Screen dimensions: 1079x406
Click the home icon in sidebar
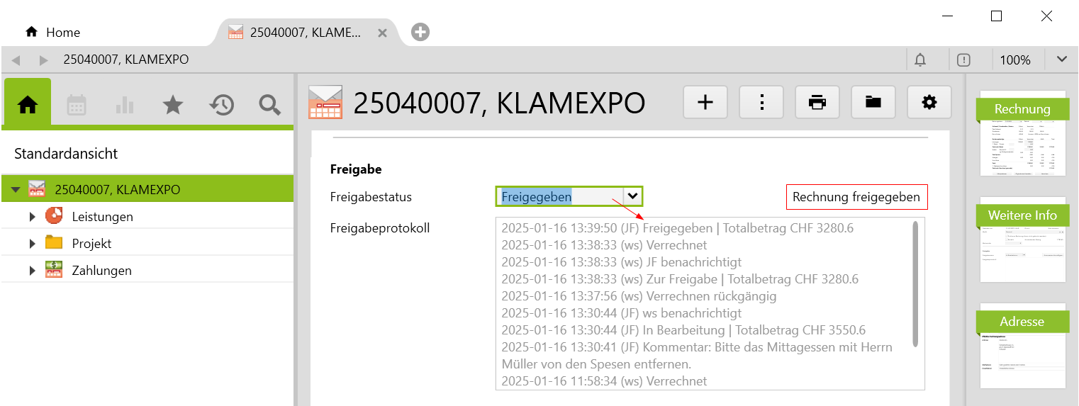pyautogui.click(x=28, y=105)
